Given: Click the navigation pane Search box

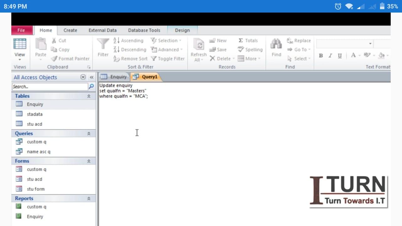Looking at the screenshot, I should pyautogui.click(x=50, y=87).
